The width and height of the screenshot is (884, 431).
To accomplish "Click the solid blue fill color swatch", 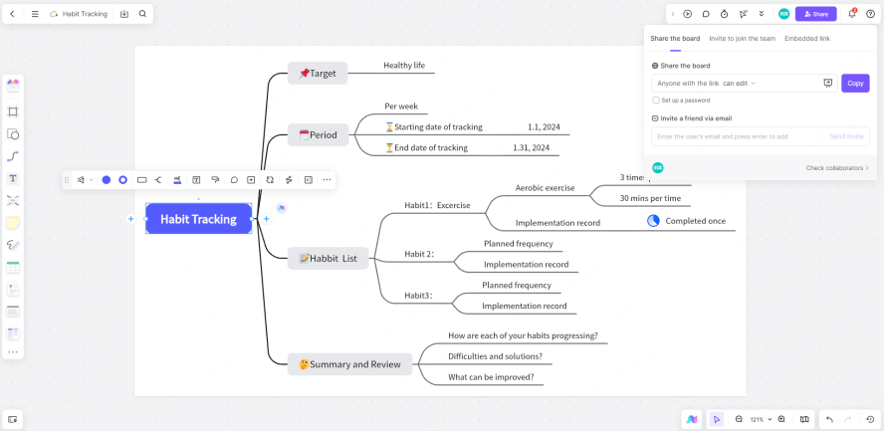I will [x=106, y=180].
